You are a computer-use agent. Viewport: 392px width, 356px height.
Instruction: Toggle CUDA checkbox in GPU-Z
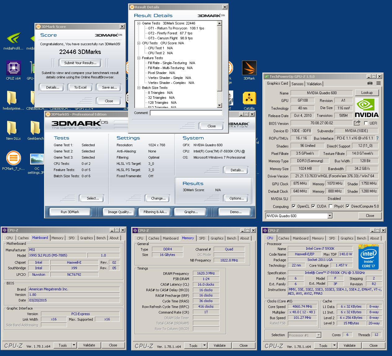(x=313, y=206)
